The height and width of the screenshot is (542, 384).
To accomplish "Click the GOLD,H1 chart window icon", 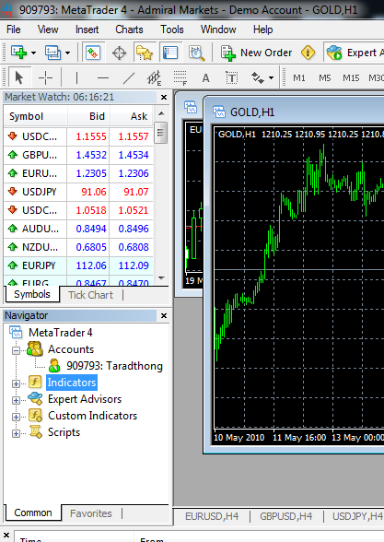I will tap(219, 112).
